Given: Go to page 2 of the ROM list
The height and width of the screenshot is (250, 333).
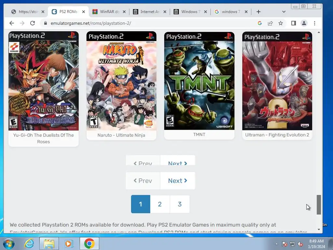Looking at the screenshot, I should tap(160, 204).
